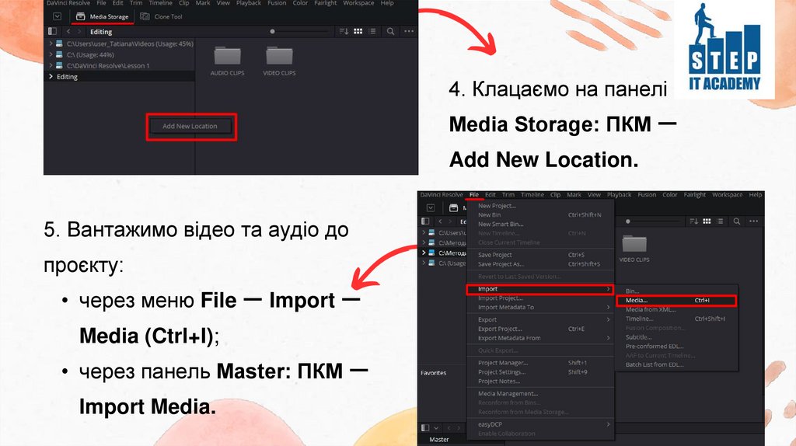Open the DaVinci Resolve menu in the File-menu screenshot

pyautogui.click(x=442, y=195)
